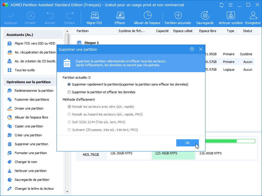Image resolution: width=262 pixels, height=196 pixels.
Task: Confirm deletion with the OK button
Action: point(188,143)
